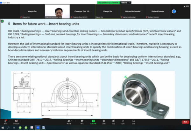Click 'JIS B 1557—2009' text on slide
This screenshot has width=191, height=131.
coord(111,63)
